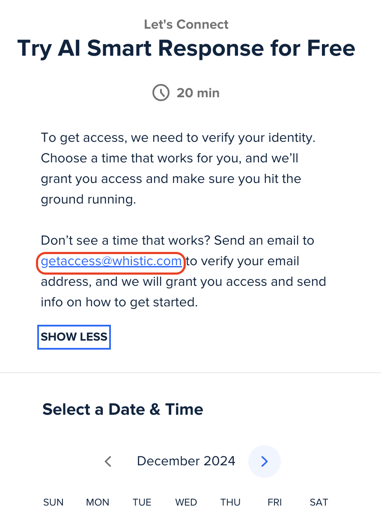The height and width of the screenshot is (527, 381).
Task: Open the getaccess@whistic.com email link
Action: click(111, 261)
